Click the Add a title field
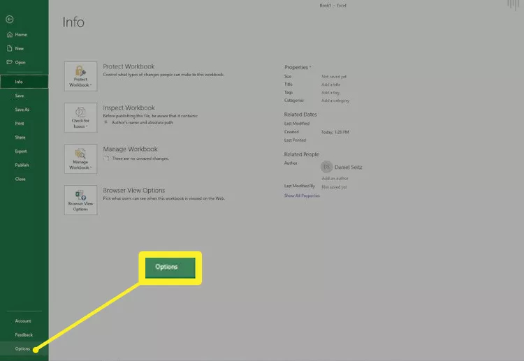Screen dimensions: 524x361 click(331, 84)
